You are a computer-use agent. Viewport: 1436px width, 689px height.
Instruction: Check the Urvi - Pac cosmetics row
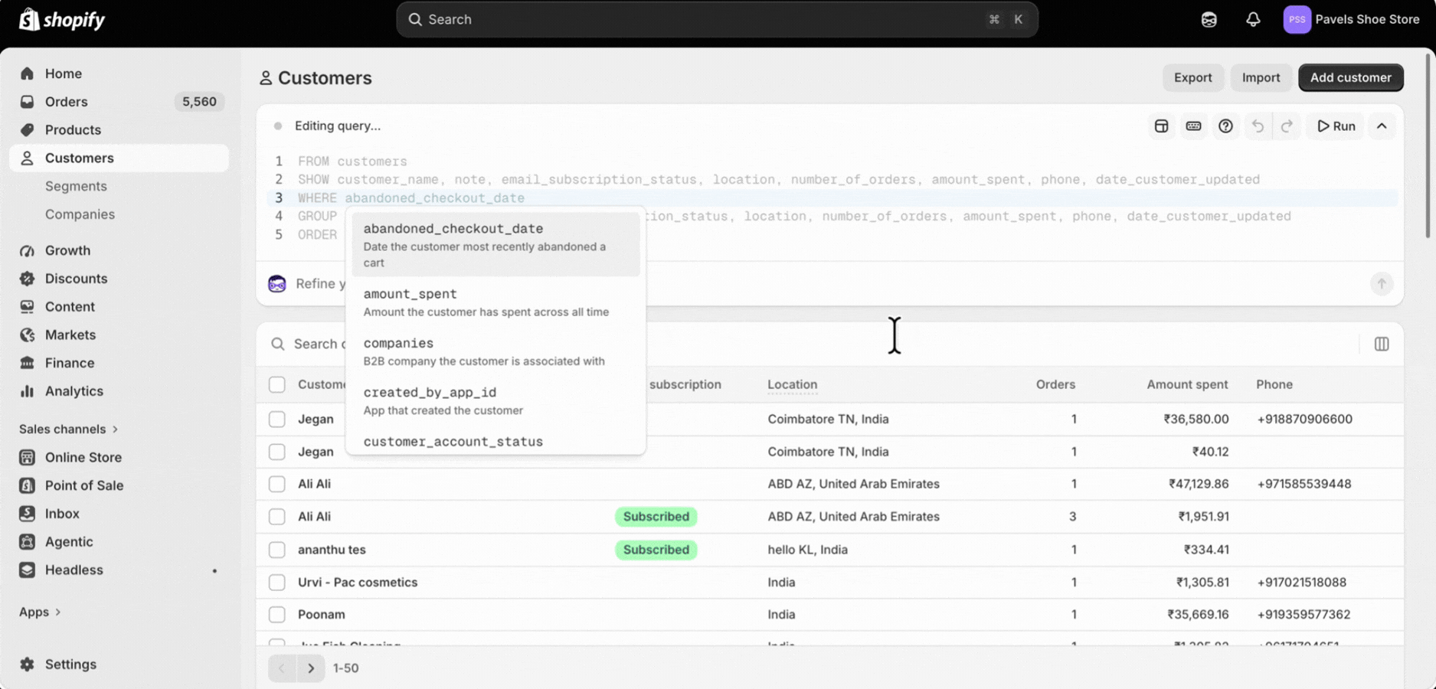click(277, 583)
